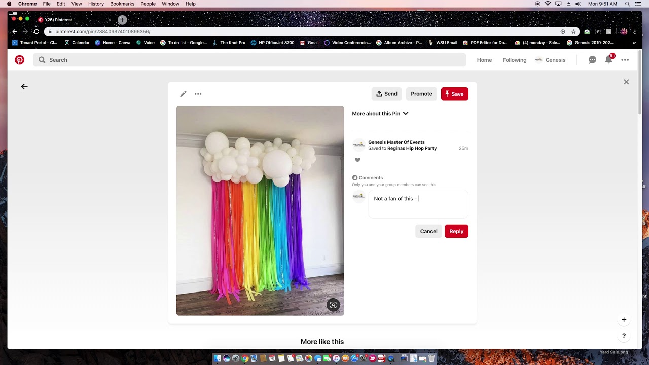The width and height of the screenshot is (649, 365).
Task: Click the visual search icon on the image
Action: pos(333,305)
